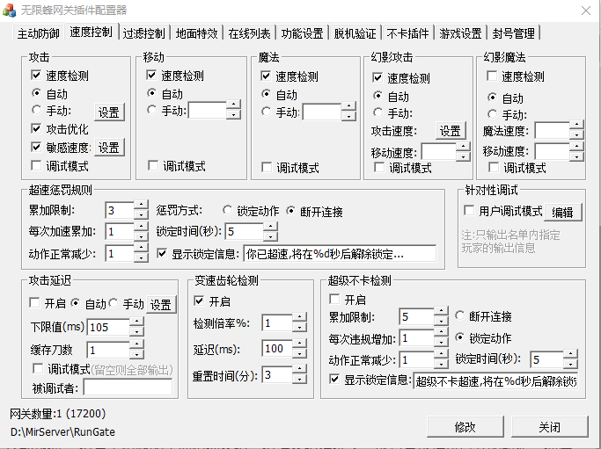Click the 被调试者 input field
The height and width of the screenshot is (449, 601).
tap(128, 387)
